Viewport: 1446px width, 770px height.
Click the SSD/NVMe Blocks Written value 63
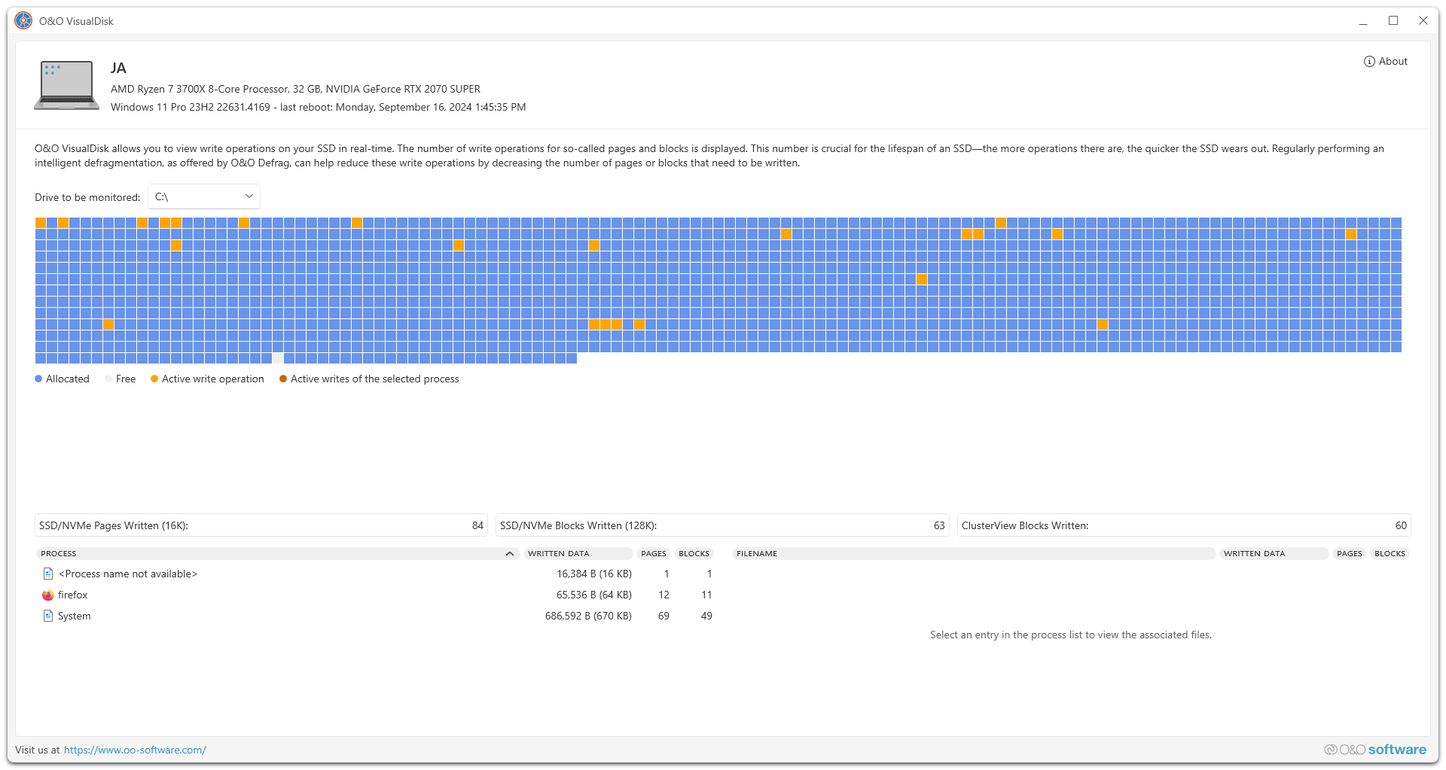[939, 525]
